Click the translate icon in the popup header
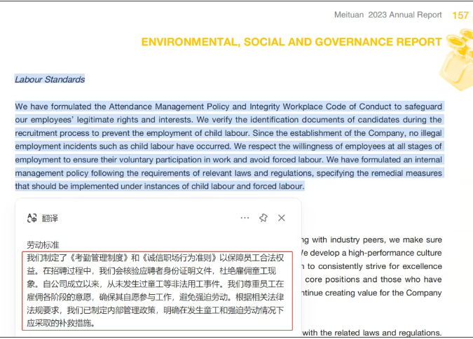The width and height of the screenshot is (473, 339). point(32,218)
